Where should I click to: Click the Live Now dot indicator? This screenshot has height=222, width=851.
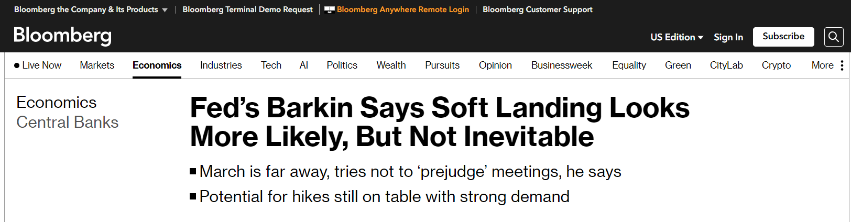(x=17, y=65)
